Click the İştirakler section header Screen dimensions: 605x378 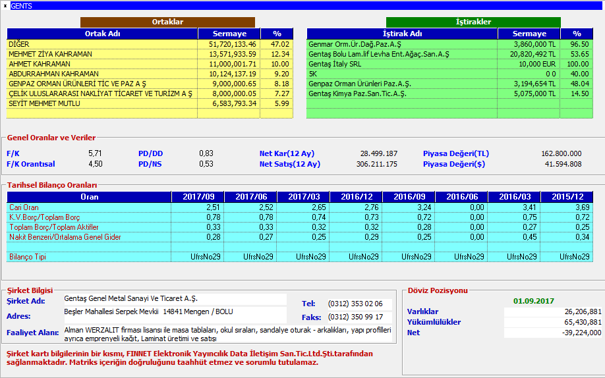click(x=473, y=22)
